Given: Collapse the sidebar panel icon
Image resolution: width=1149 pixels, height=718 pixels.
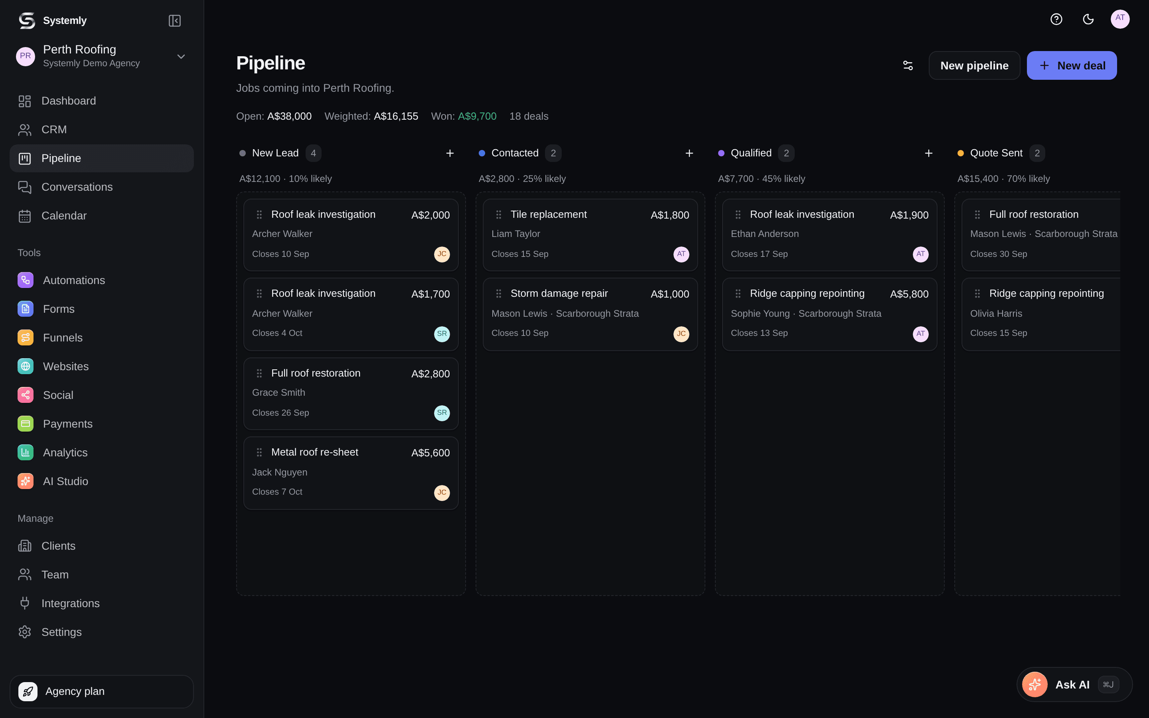Looking at the screenshot, I should [175, 20].
